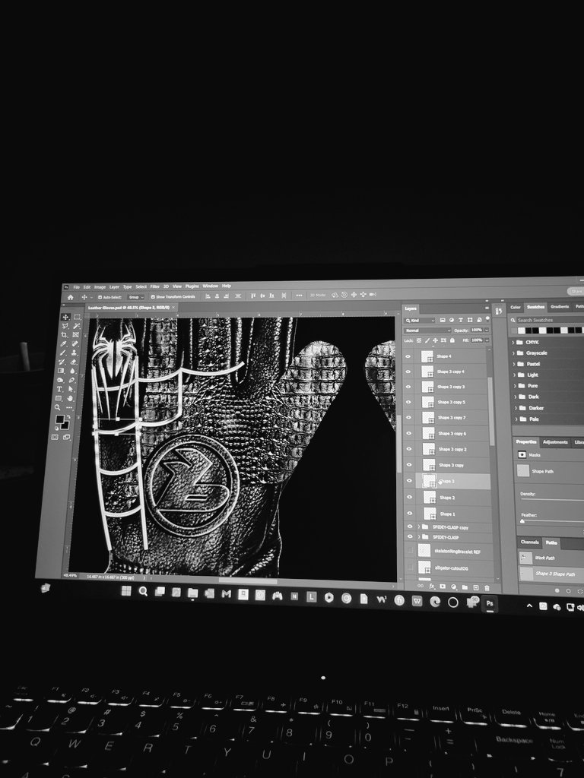Select the Work Path entry
This screenshot has width=584, height=778.
pos(551,558)
